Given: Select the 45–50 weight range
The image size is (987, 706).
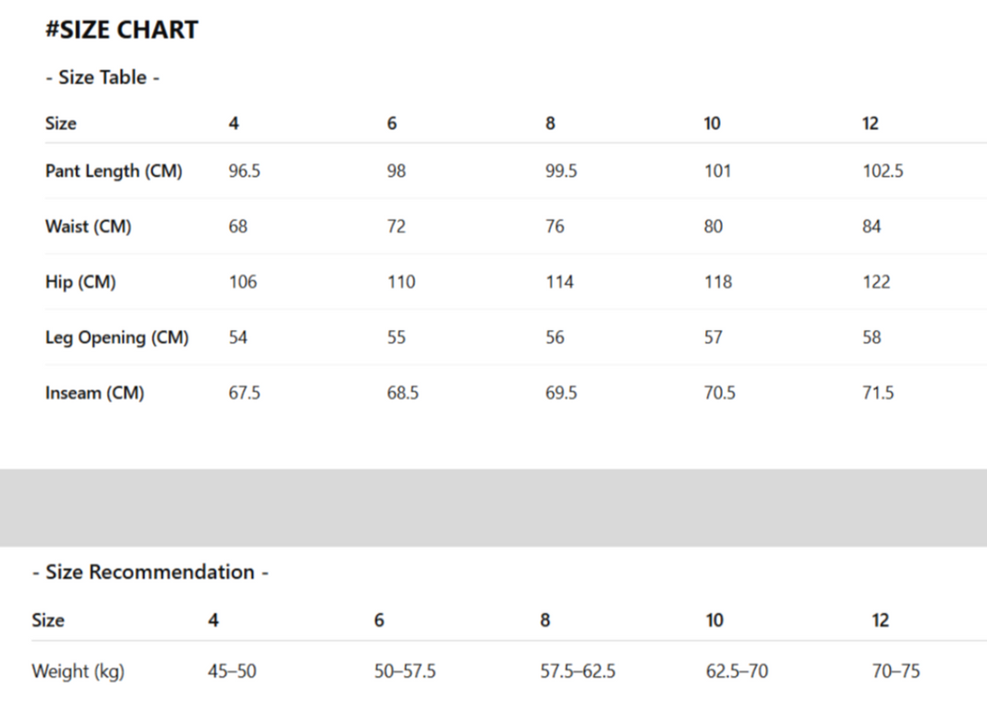Looking at the screenshot, I should pos(232,671).
